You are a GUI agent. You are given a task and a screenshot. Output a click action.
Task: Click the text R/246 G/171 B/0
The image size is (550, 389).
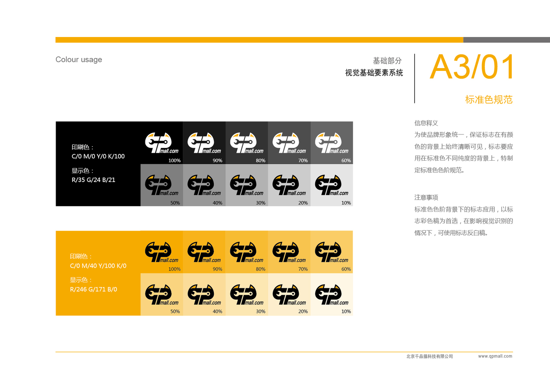93,289
